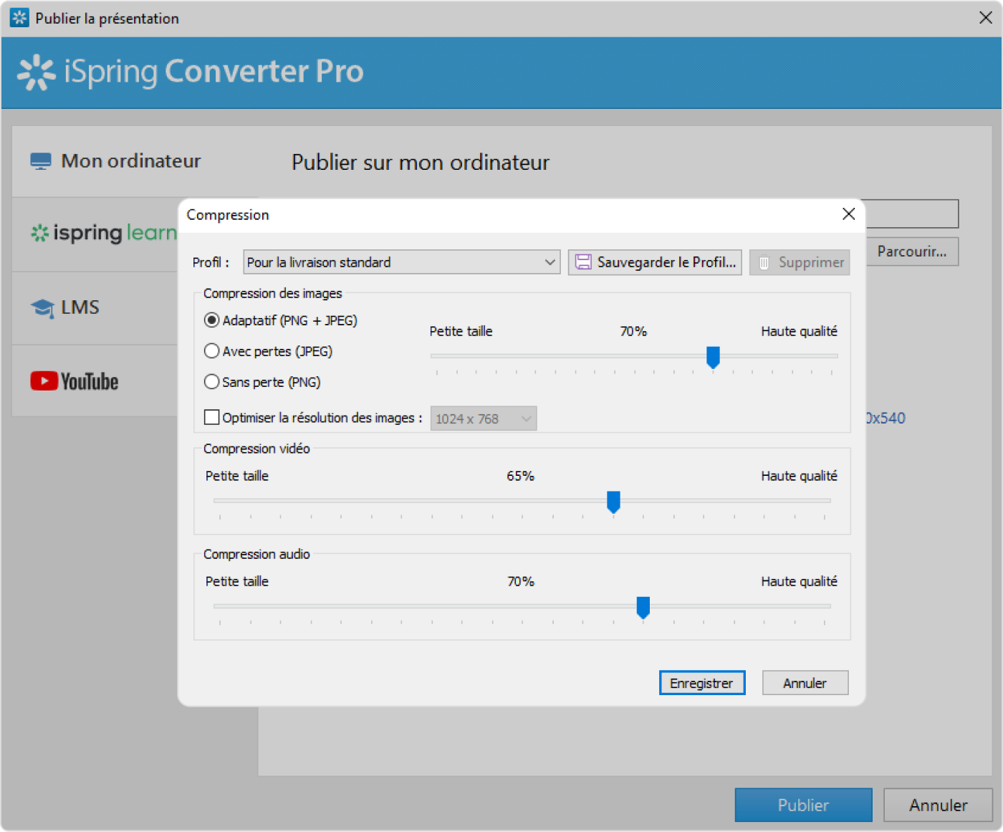Click the Publier button

[x=803, y=805]
